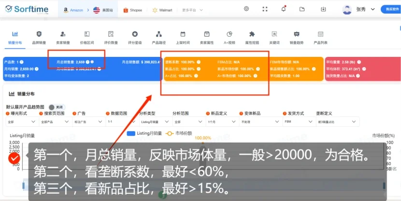Click help icon next to 产品数

(x=22, y=62)
